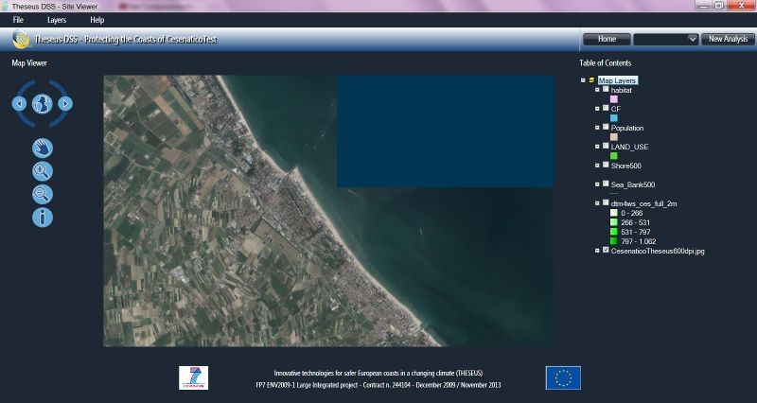Open the Layers menu

pyautogui.click(x=57, y=19)
